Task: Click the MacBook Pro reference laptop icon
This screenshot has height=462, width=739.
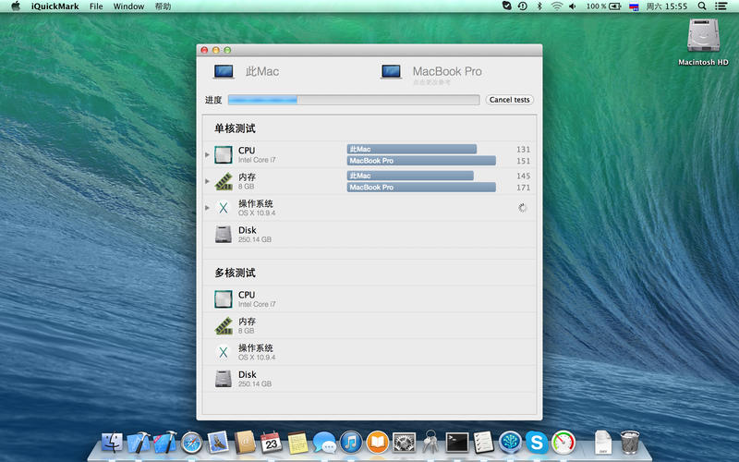Action: click(x=391, y=72)
